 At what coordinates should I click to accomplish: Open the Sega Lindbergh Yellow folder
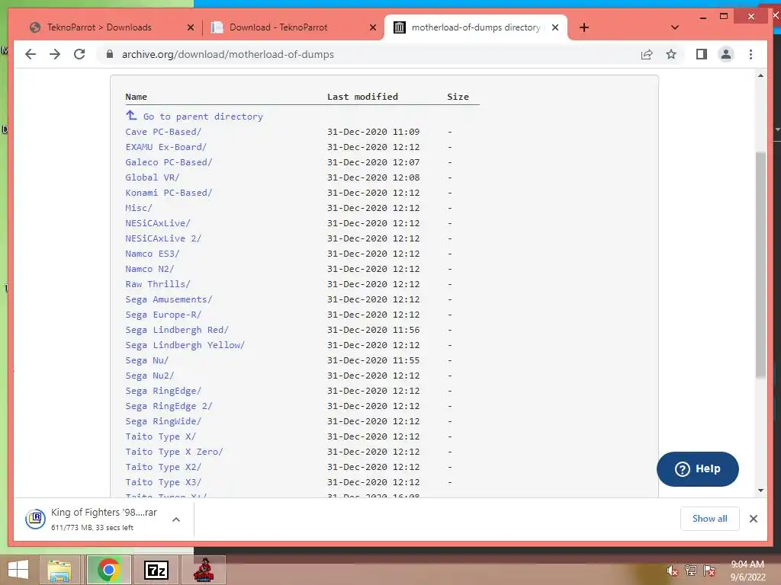(185, 345)
